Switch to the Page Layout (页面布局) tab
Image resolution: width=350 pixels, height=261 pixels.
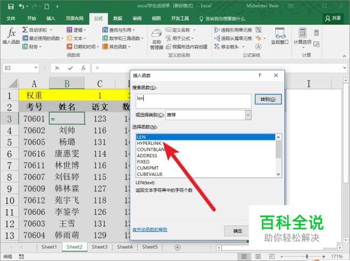[74, 18]
